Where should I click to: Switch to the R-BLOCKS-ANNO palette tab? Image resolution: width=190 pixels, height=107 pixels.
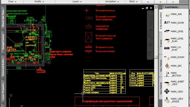point(161,21)
